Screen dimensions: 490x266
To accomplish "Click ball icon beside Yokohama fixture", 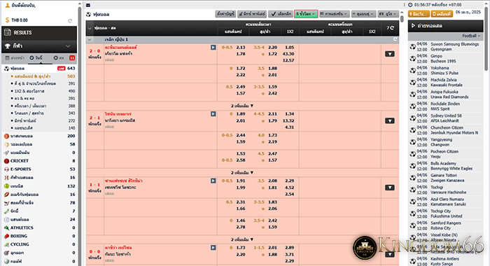I will click(x=413, y=70).
